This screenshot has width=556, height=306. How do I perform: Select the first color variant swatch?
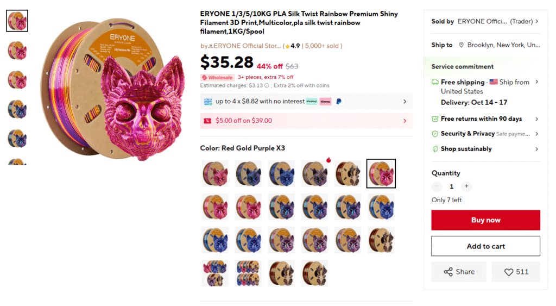tap(215, 173)
